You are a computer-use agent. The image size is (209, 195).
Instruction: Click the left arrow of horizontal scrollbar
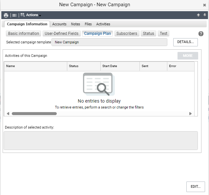point(8,113)
